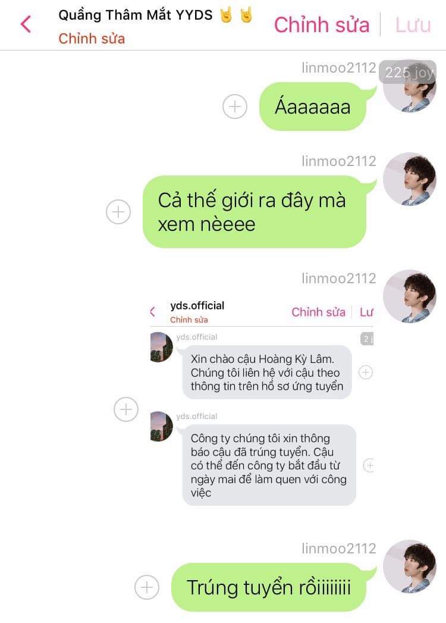This screenshot has height=623, width=446.
Task: Tap the yds.official avatar beside the Xin chào bubble
Action: [x=161, y=347]
